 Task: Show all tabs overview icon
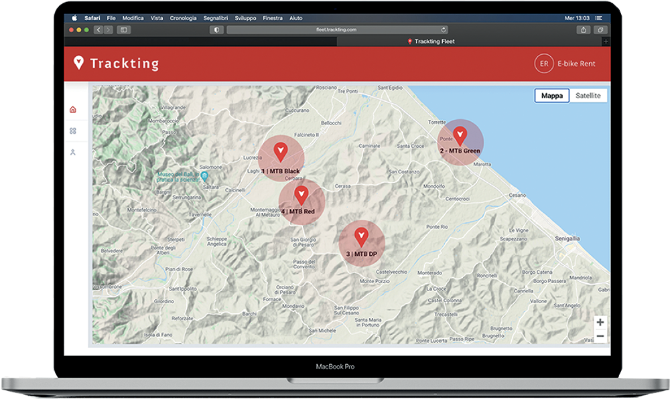(600, 30)
